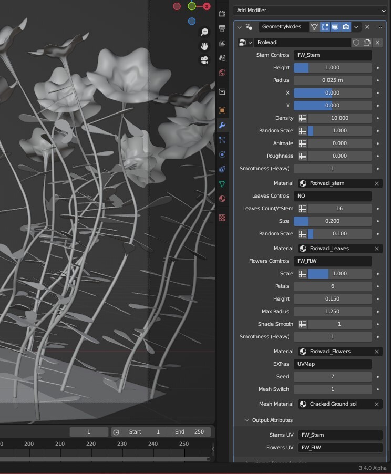Toggle GeometryNodes render display
The width and height of the screenshot is (391, 474).
click(x=346, y=27)
